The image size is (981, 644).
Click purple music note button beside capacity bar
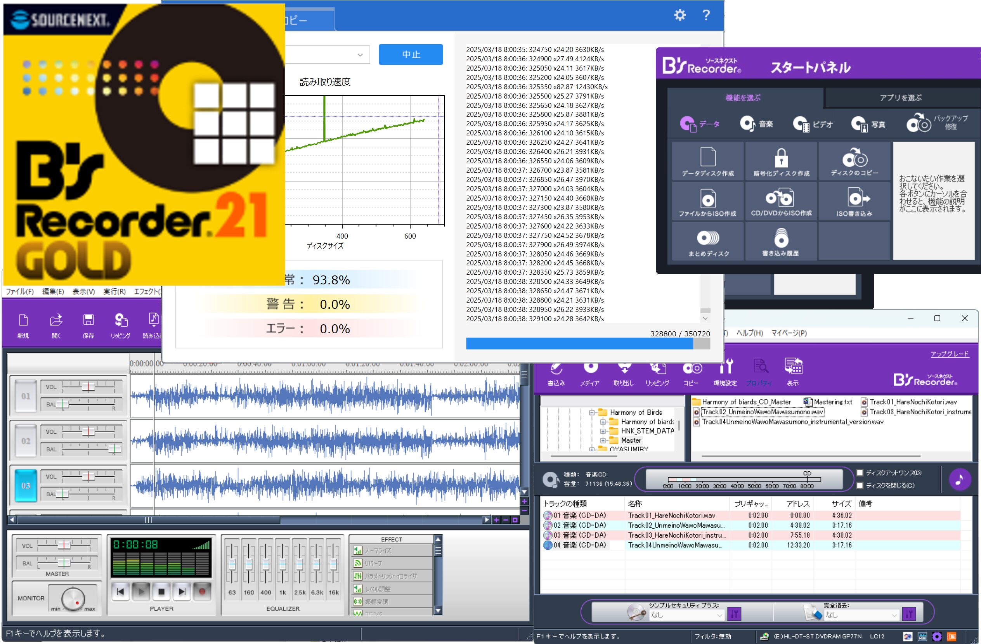point(959,479)
